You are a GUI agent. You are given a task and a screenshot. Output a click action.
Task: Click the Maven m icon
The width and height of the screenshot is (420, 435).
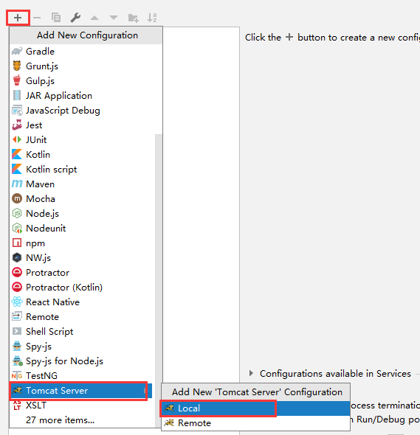pyautogui.click(x=17, y=184)
